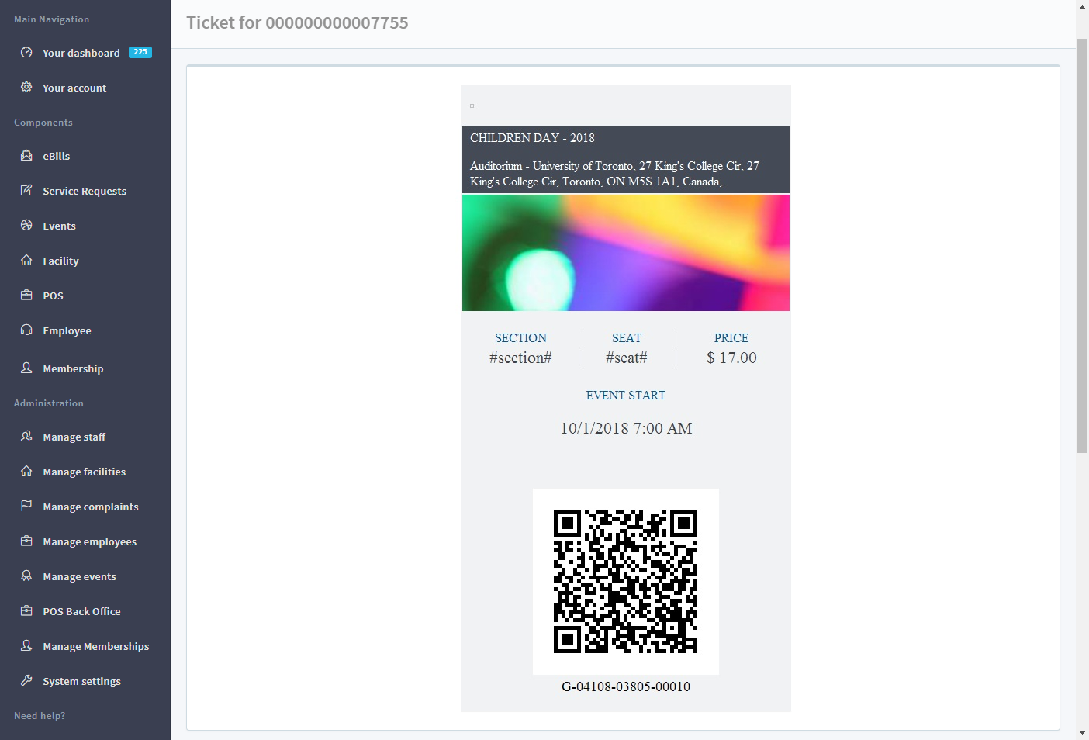Click the event start time 10/1/2018 7:00 AM

(626, 428)
